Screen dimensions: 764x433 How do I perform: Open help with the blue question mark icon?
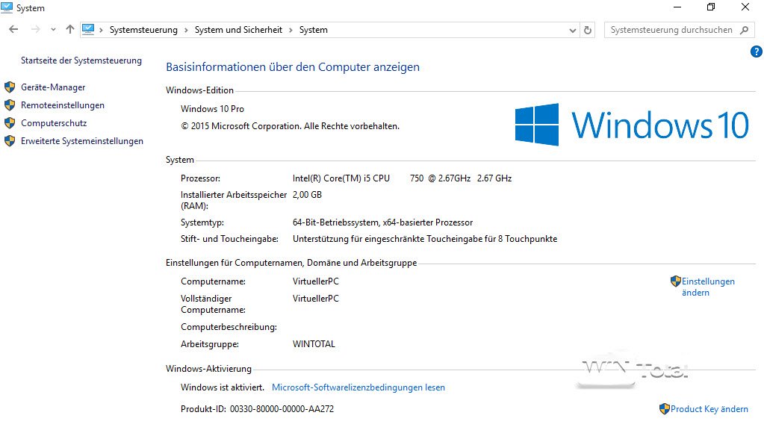pos(757,52)
